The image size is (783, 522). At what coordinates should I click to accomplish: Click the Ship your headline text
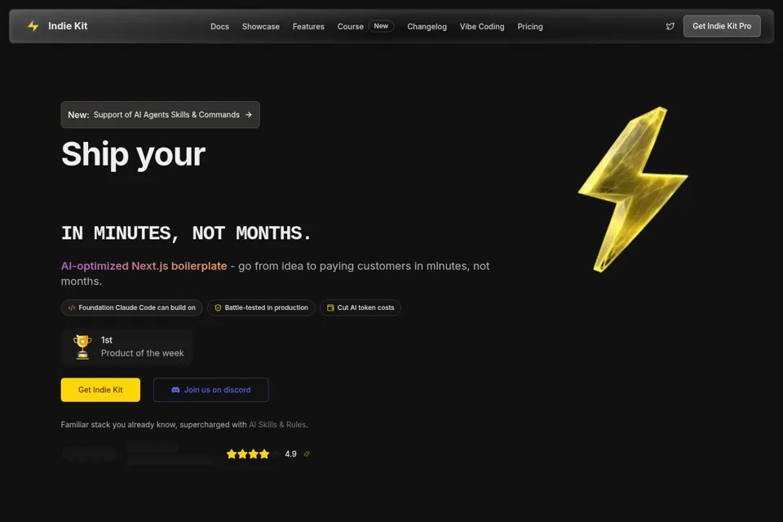point(133,154)
